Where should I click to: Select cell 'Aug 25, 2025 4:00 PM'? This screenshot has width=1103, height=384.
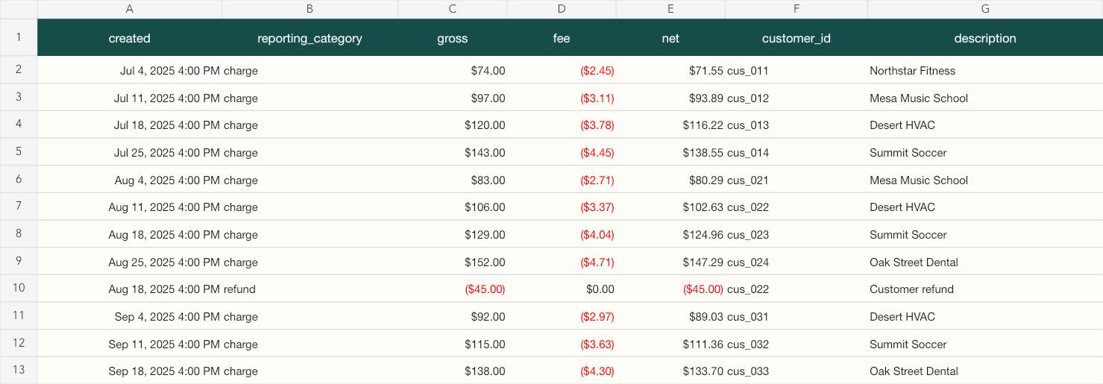pyautogui.click(x=130, y=262)
